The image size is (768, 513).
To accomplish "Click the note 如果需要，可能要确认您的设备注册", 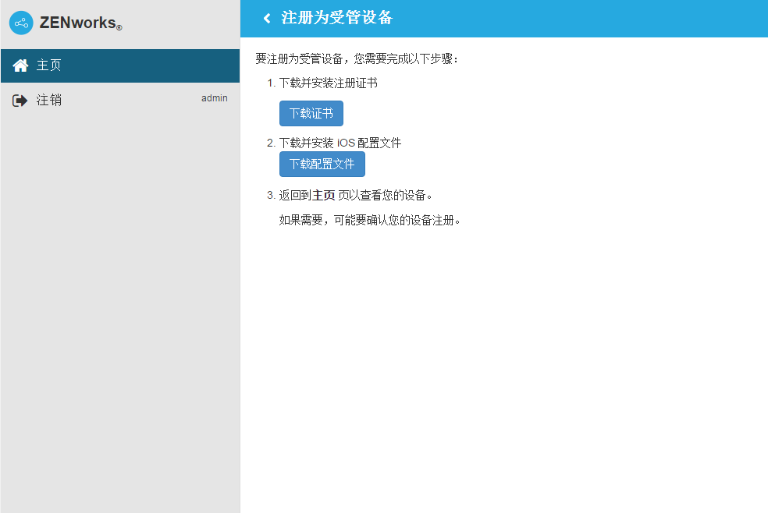I will click(x=370, y=220).
